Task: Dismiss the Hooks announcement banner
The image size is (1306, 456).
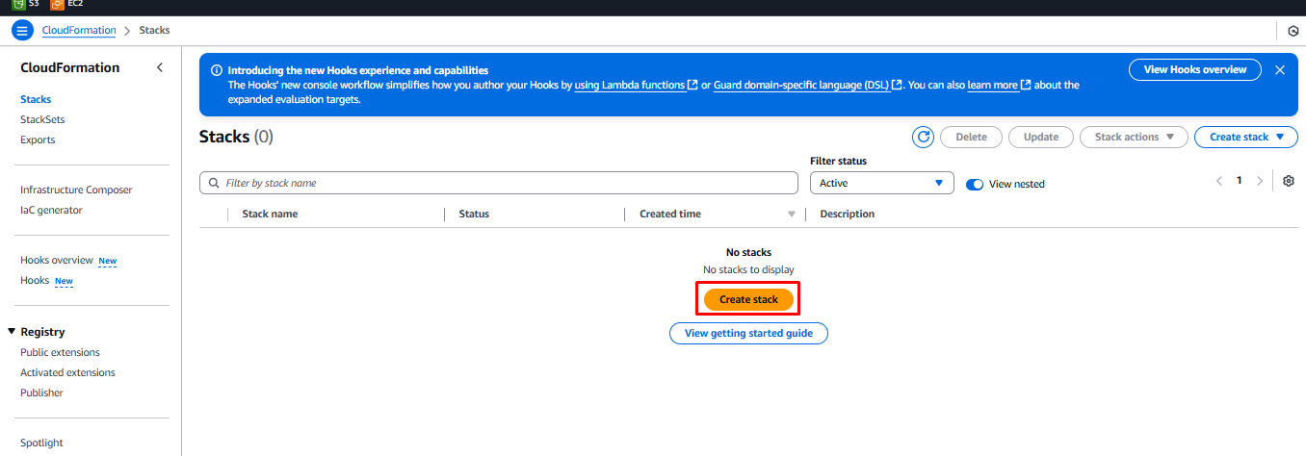Action: 1280,70
